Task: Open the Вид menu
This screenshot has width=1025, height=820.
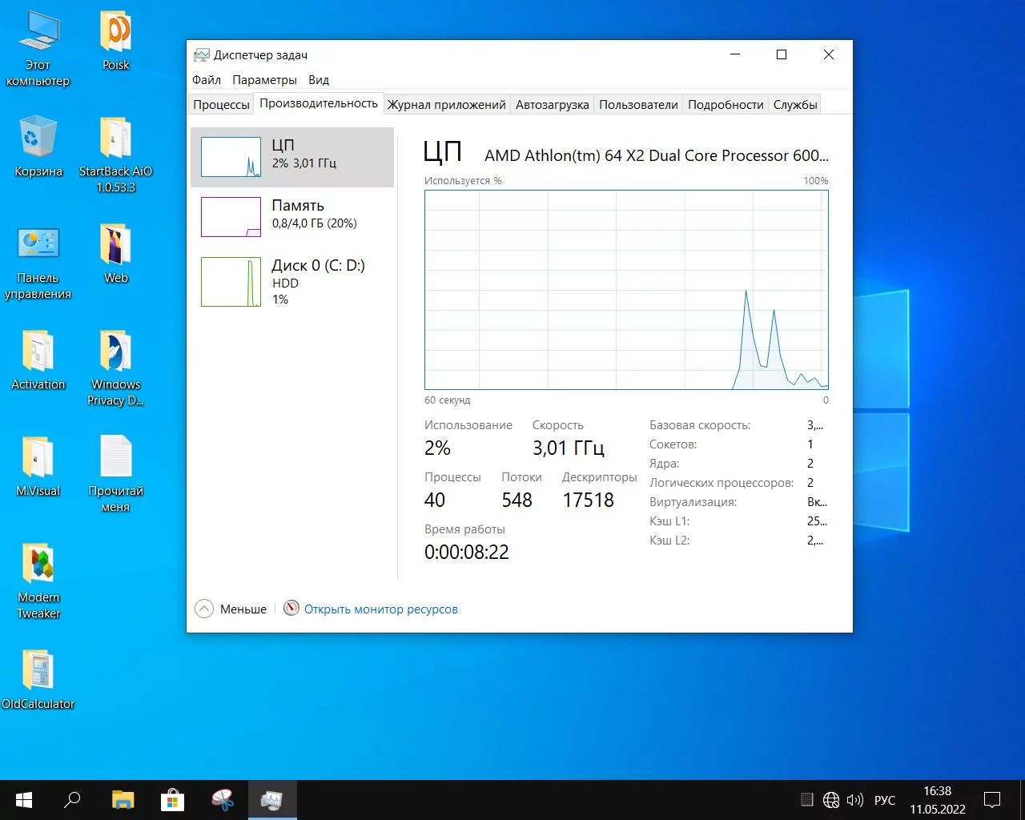Action: click(319, 80)
